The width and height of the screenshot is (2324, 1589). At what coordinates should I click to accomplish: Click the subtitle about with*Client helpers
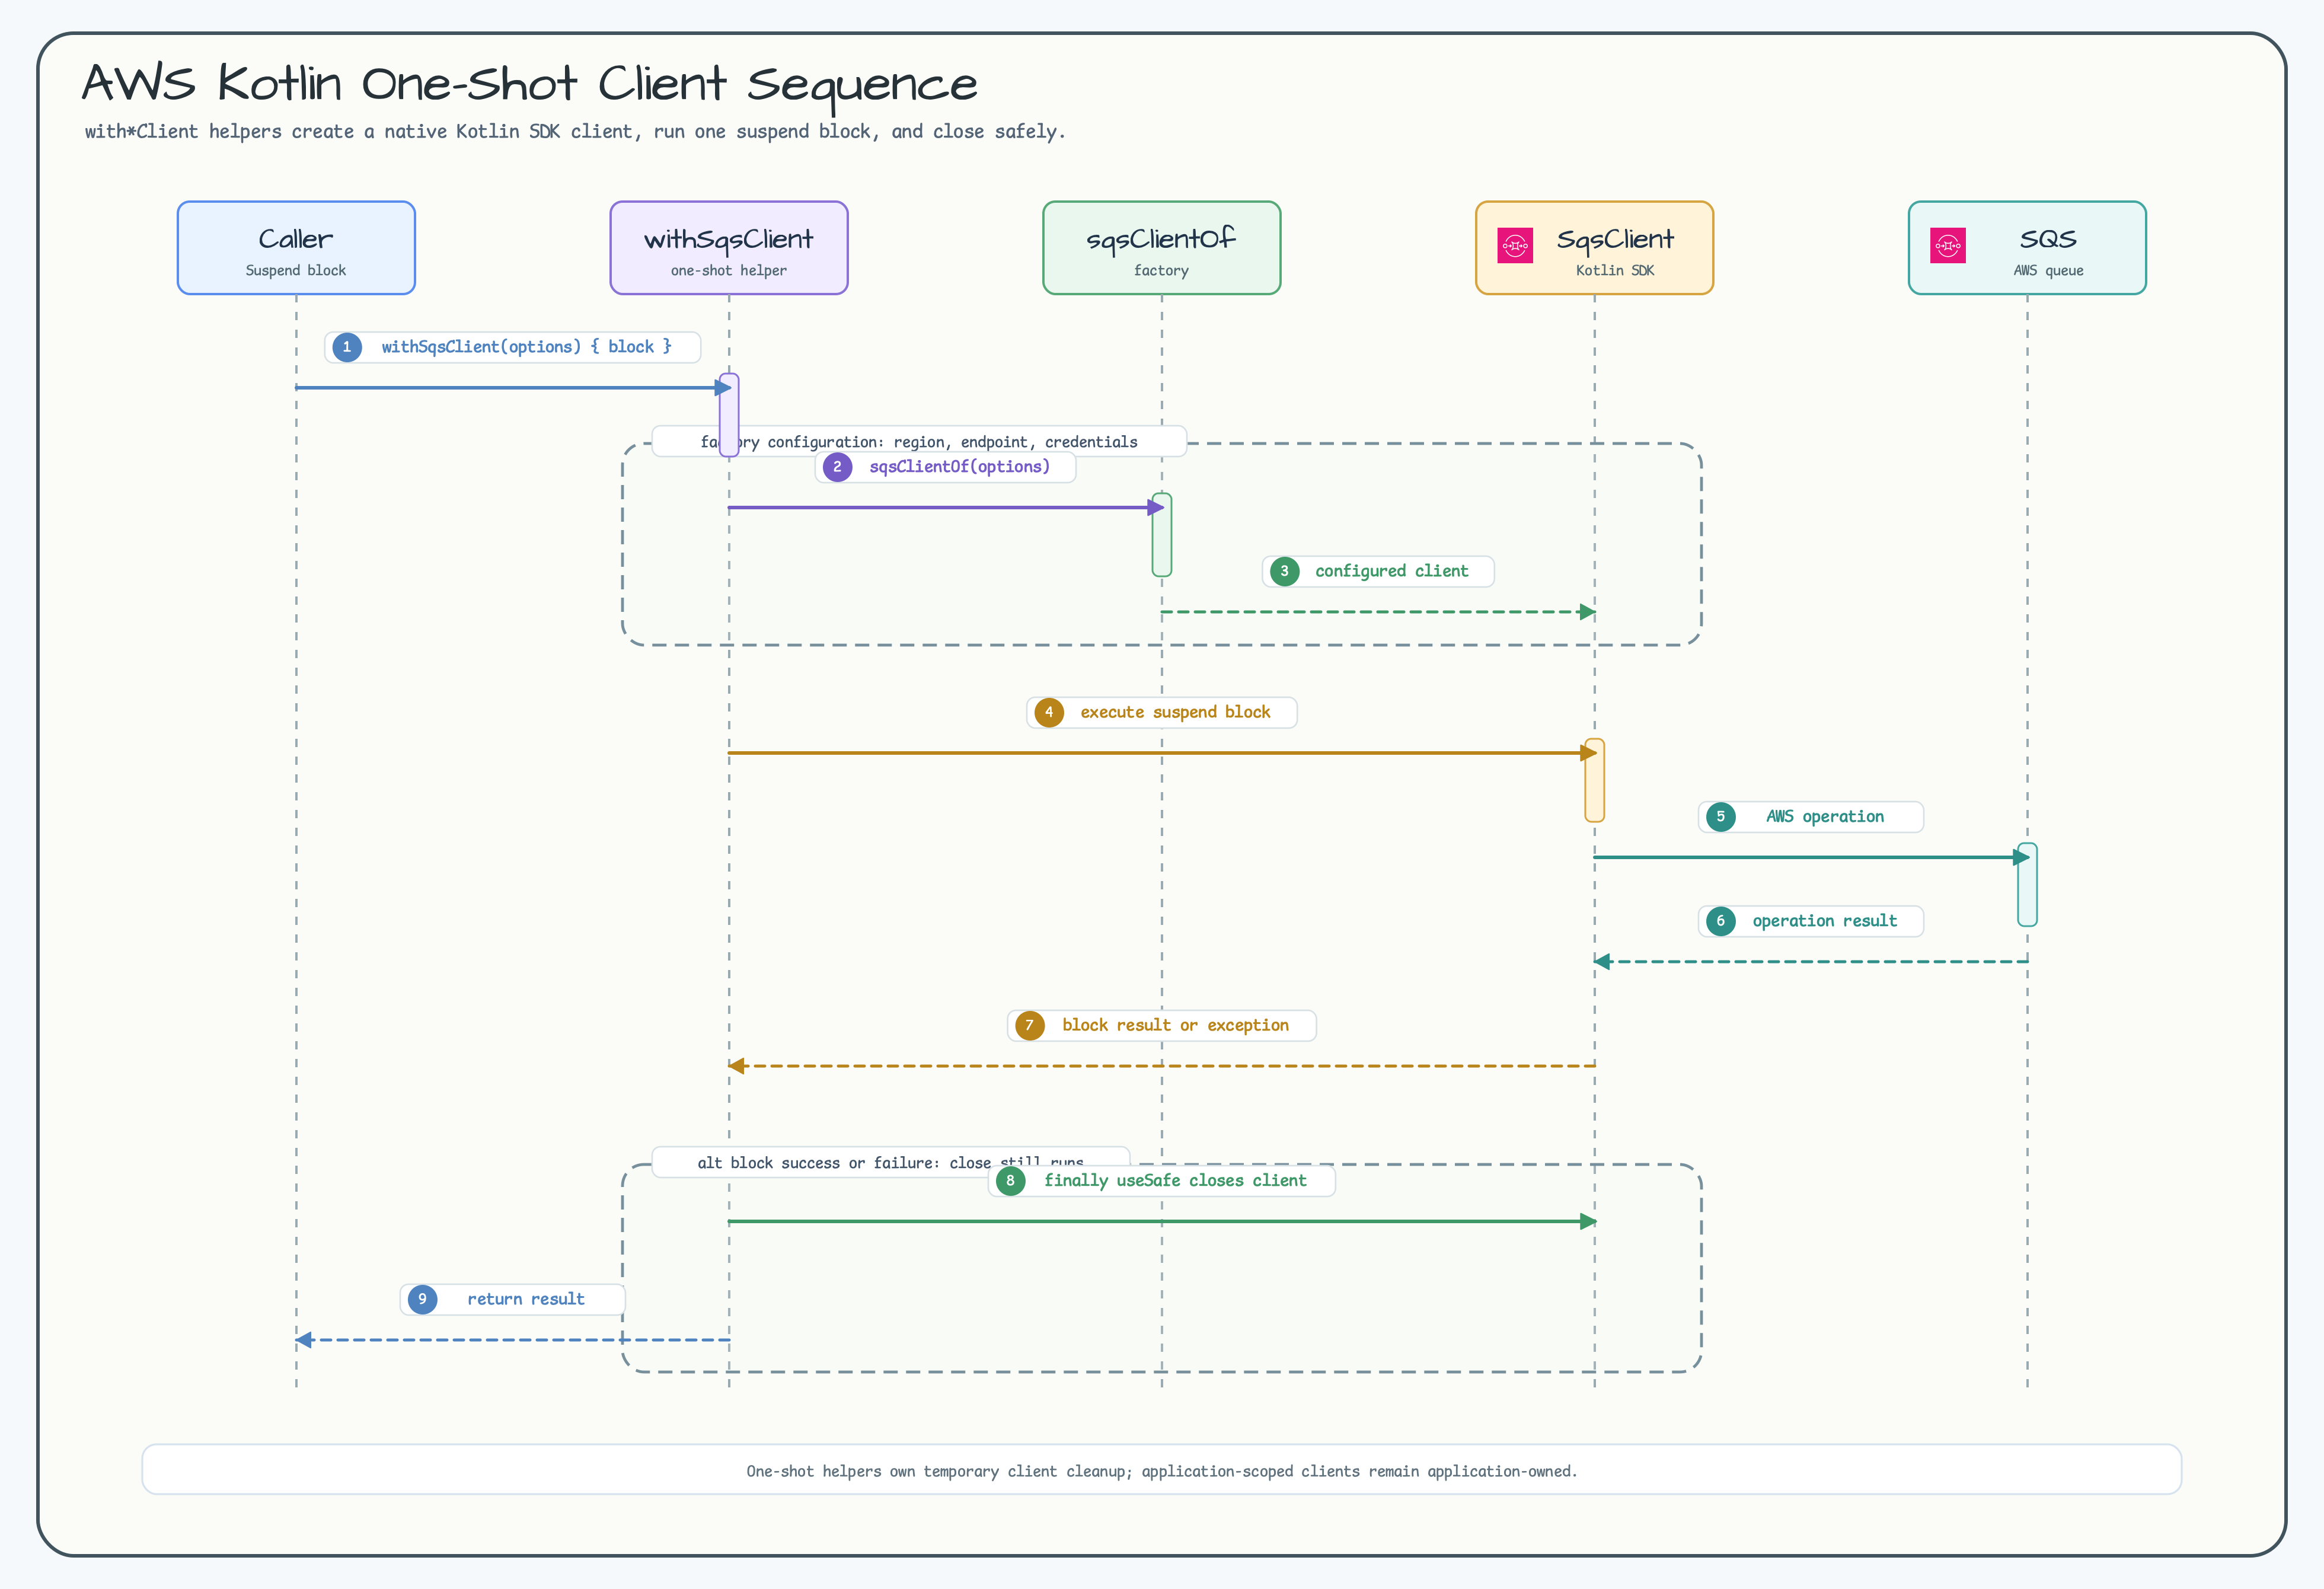575,132
